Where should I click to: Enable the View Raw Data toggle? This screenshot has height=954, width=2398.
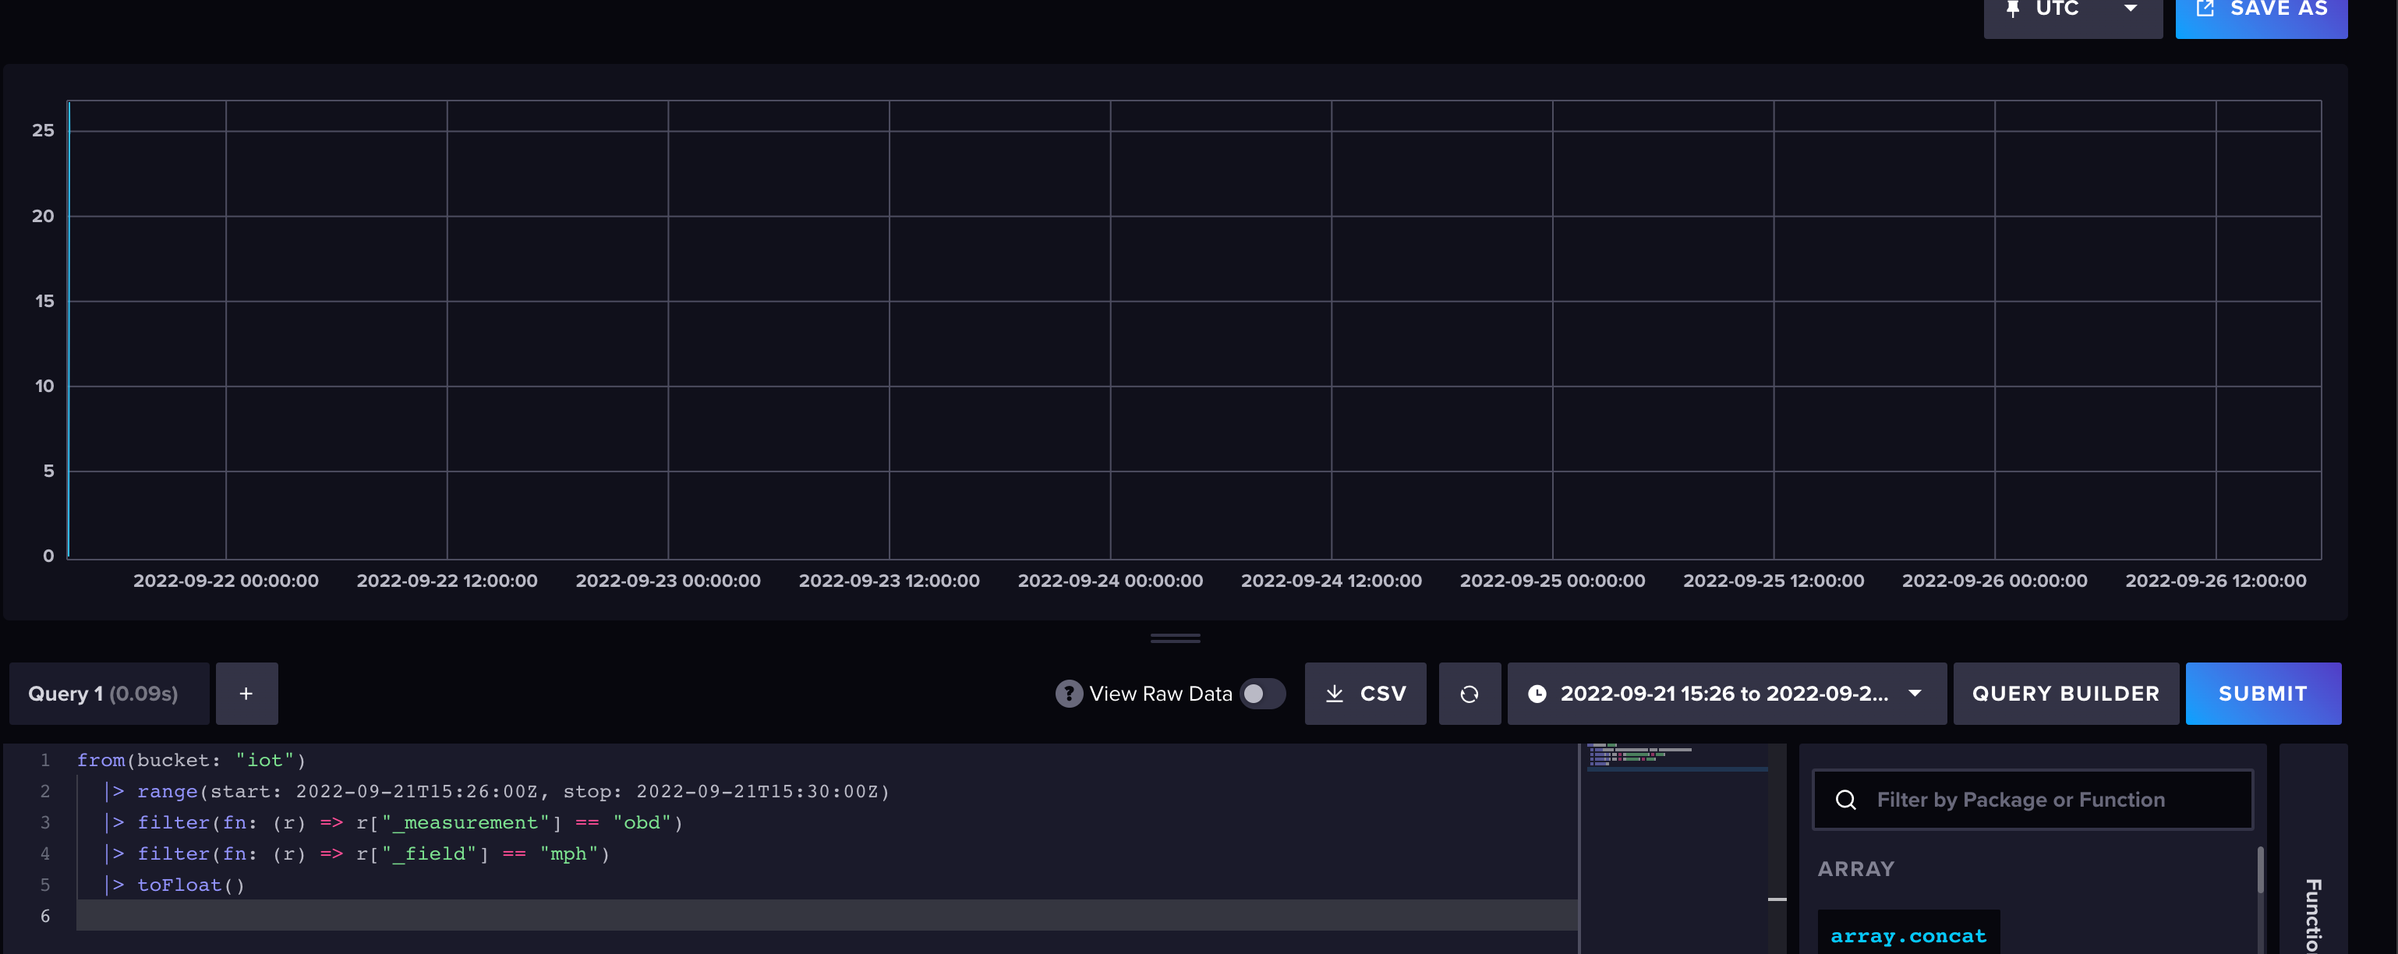tap(1262, 692)
